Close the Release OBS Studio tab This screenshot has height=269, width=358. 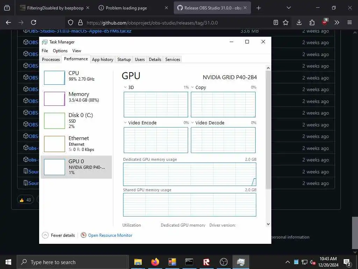tap(245, 8)
